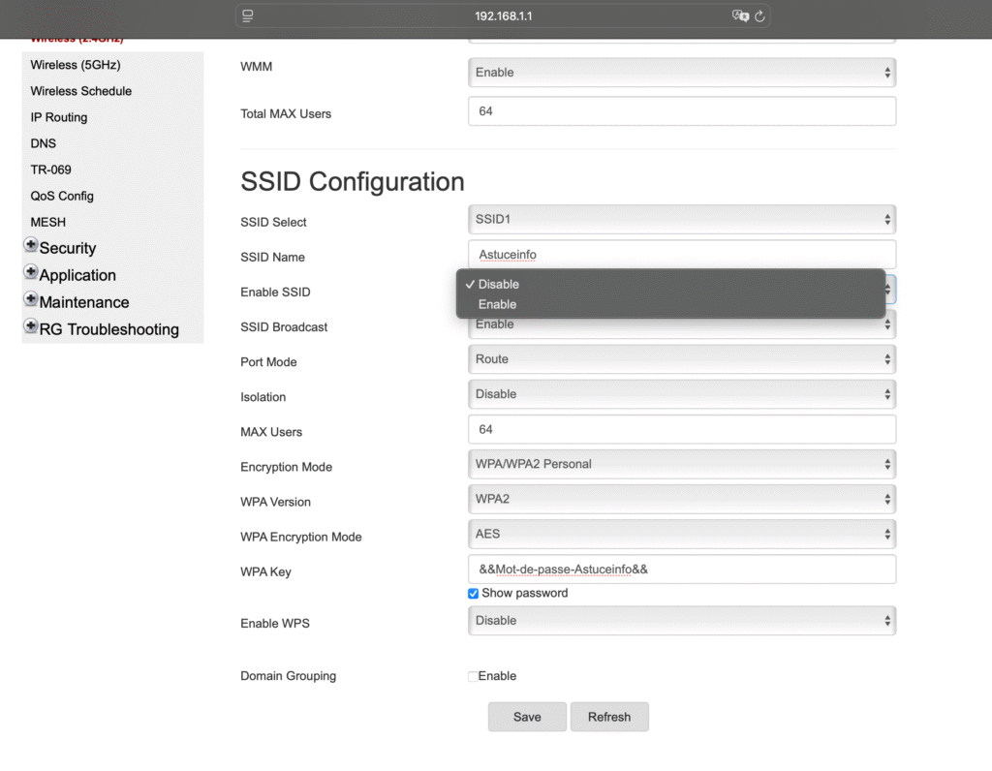Click the translate page icon in address bar
This screenshot has width=992, height=771.
pyautogui.click(x=740, y=15)
